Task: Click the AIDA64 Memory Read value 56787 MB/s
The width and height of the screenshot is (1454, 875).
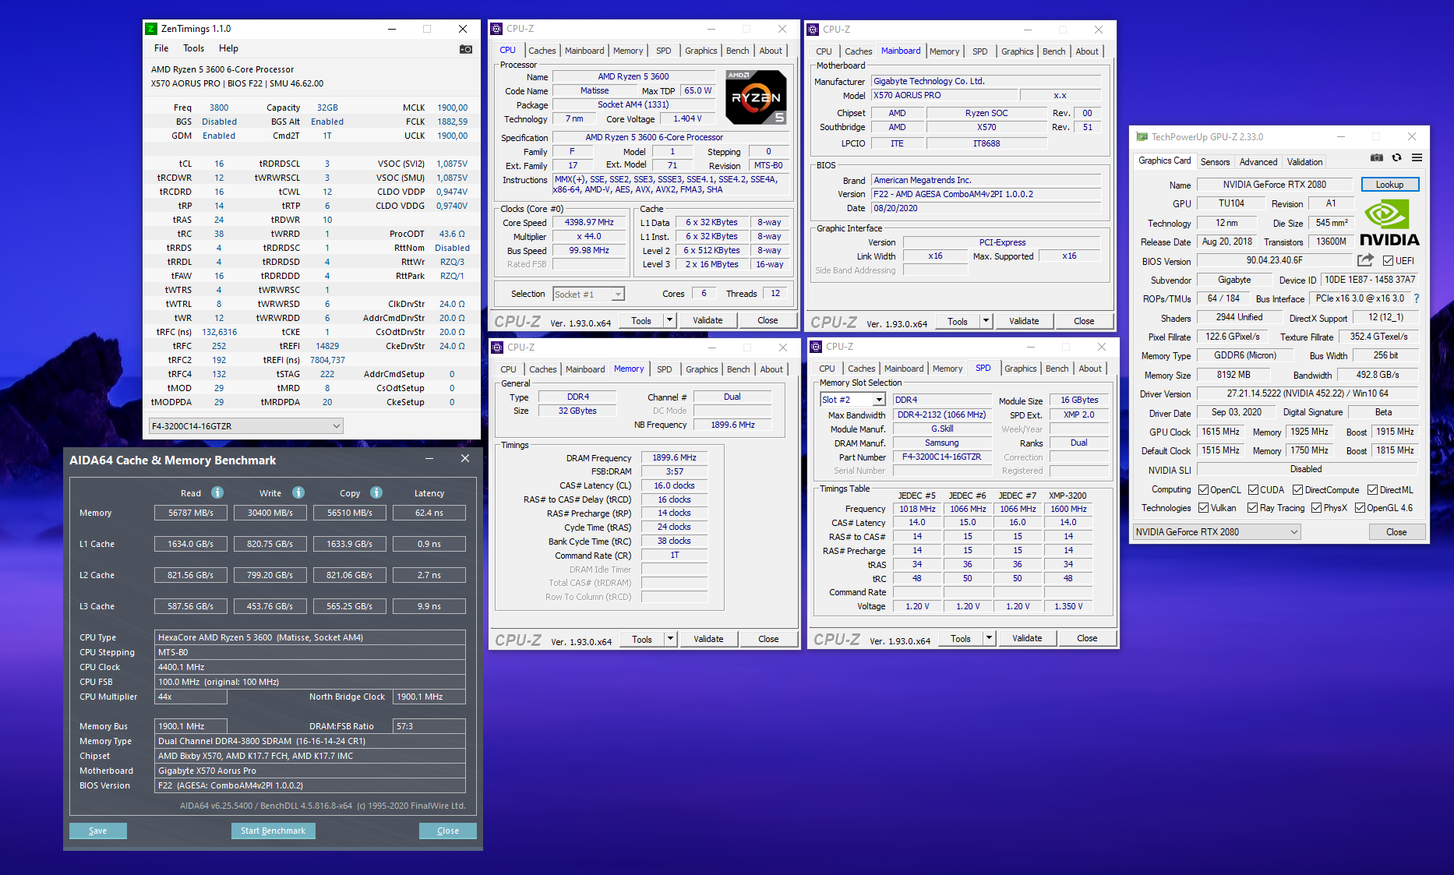Action: point(191,513)
